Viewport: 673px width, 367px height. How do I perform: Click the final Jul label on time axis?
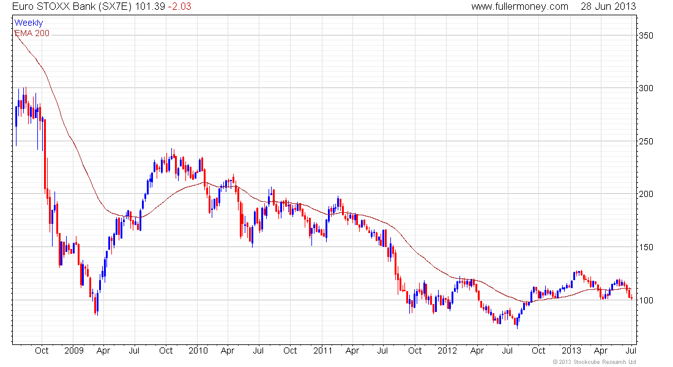click(x=631, y=350)
